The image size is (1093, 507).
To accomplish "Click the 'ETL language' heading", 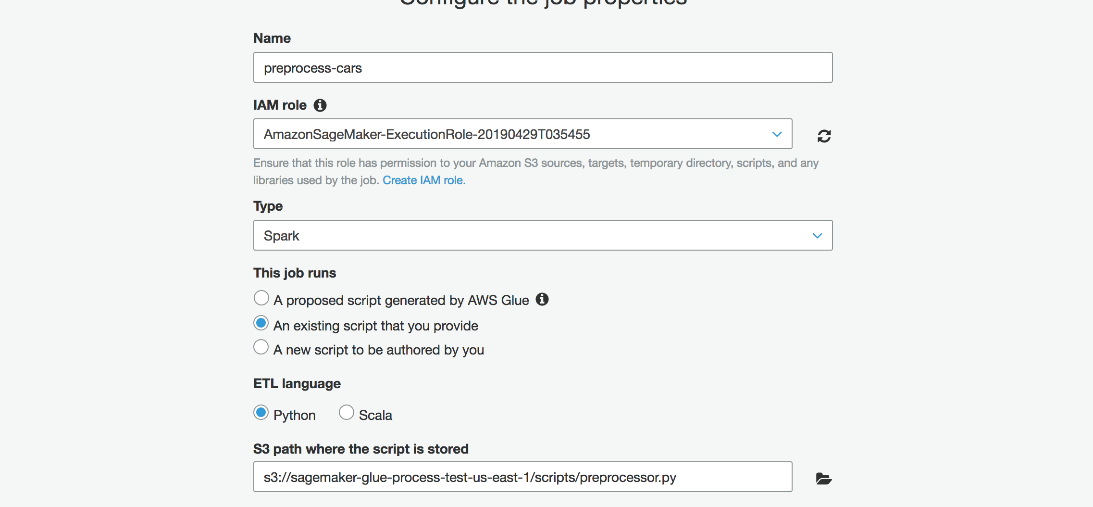I will click(297, 384).
